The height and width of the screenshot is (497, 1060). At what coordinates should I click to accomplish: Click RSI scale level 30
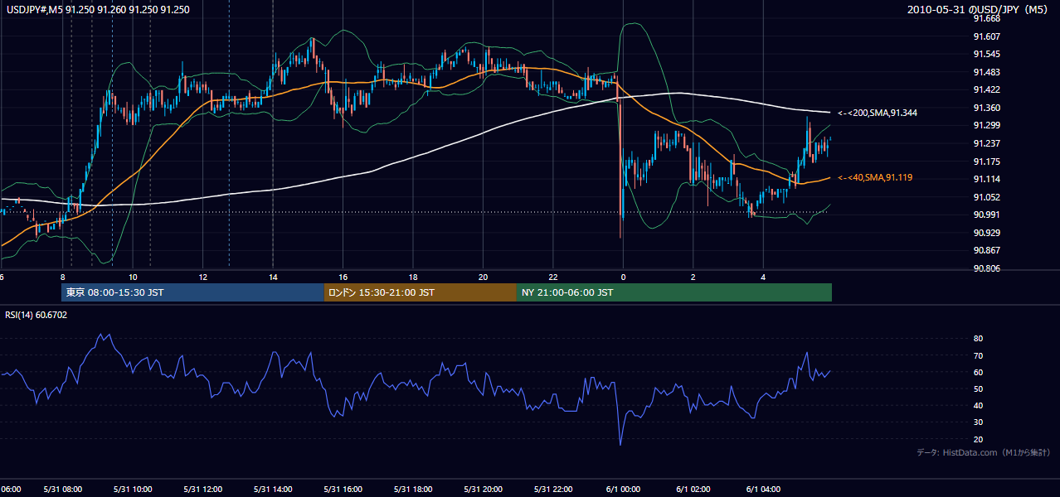click(x=978, y=422)
